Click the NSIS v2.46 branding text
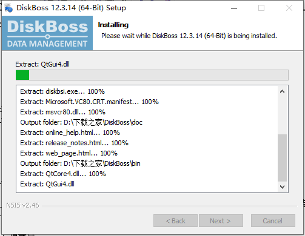This screenshot has height=236, width=305. click(22, 205)
